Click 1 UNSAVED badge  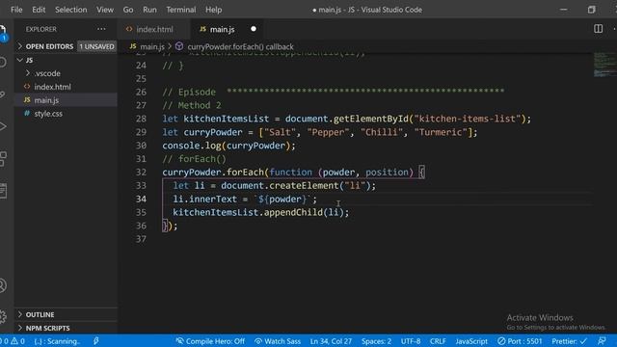tap(96, 46)
